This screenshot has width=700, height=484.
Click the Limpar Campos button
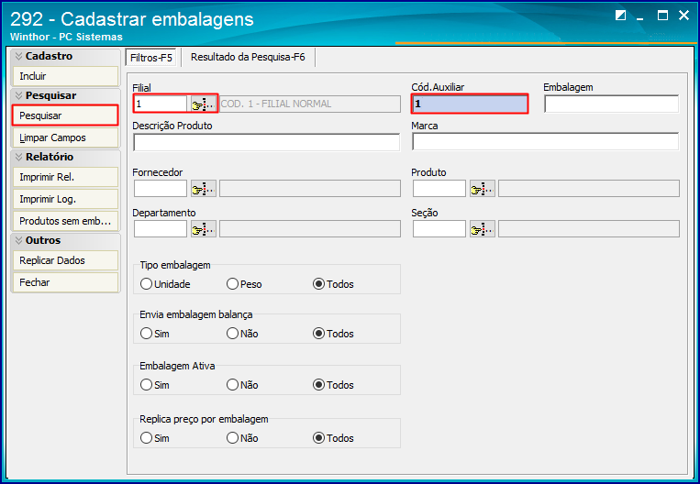point(66,137)
